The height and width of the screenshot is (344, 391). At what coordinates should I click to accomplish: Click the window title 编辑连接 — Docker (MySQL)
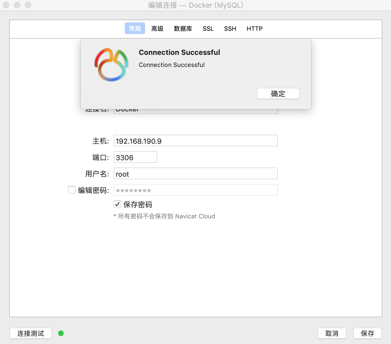[196, 5]
